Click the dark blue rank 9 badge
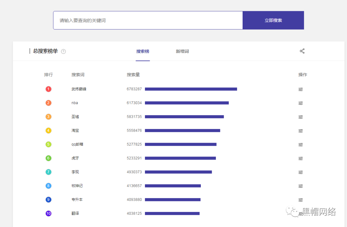Image resolution: width=347 pixels, height=227 pixels. point(49,200)
